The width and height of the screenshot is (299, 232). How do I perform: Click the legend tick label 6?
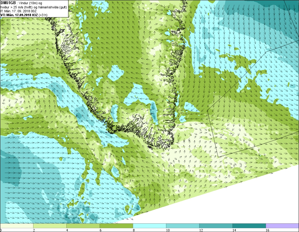[x=100, y=230]
